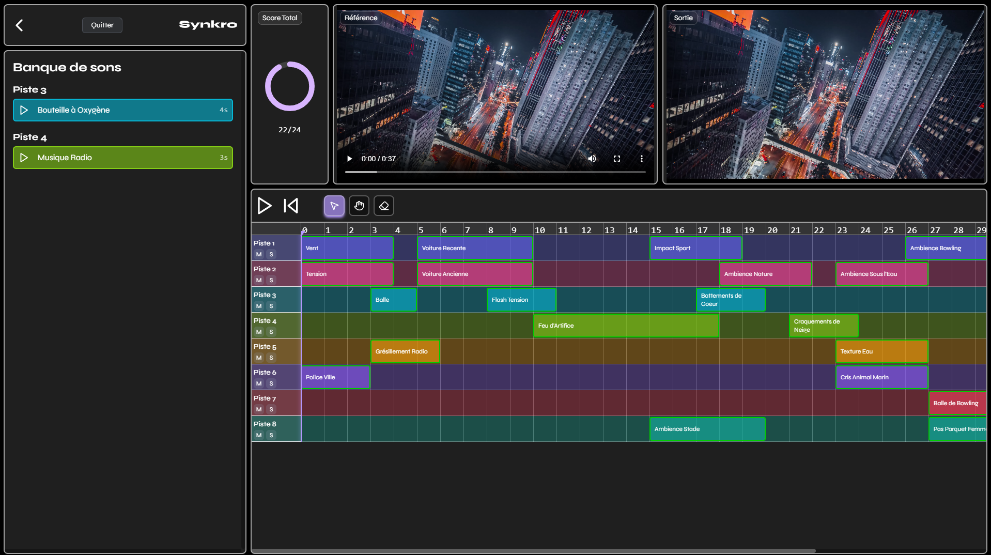
Task: Click the Score Total progress ring
Action: pyautogui.click(x=290, y=86)
